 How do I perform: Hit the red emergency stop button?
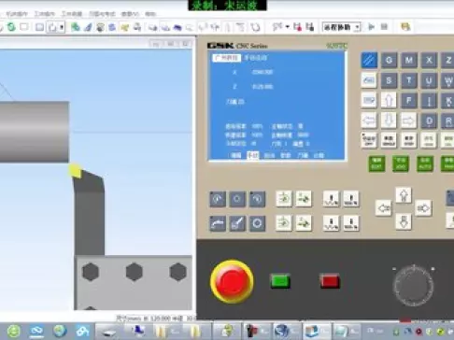click(x=232, y=281)
